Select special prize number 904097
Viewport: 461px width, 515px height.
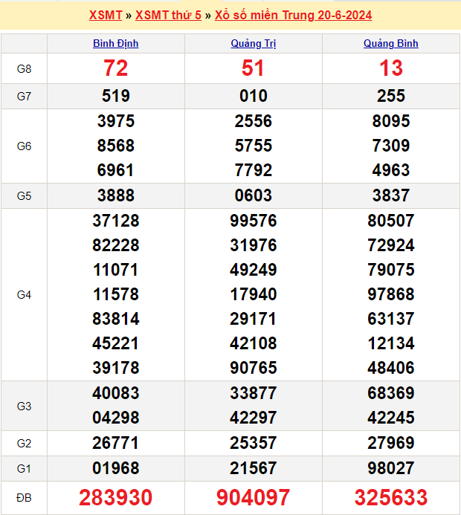[x=253, y=497]
